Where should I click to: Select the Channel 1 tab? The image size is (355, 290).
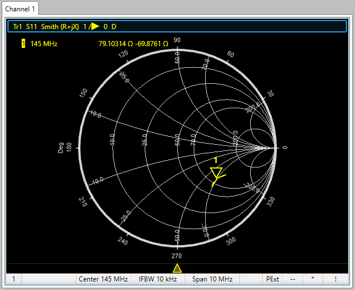pos(21,10)
